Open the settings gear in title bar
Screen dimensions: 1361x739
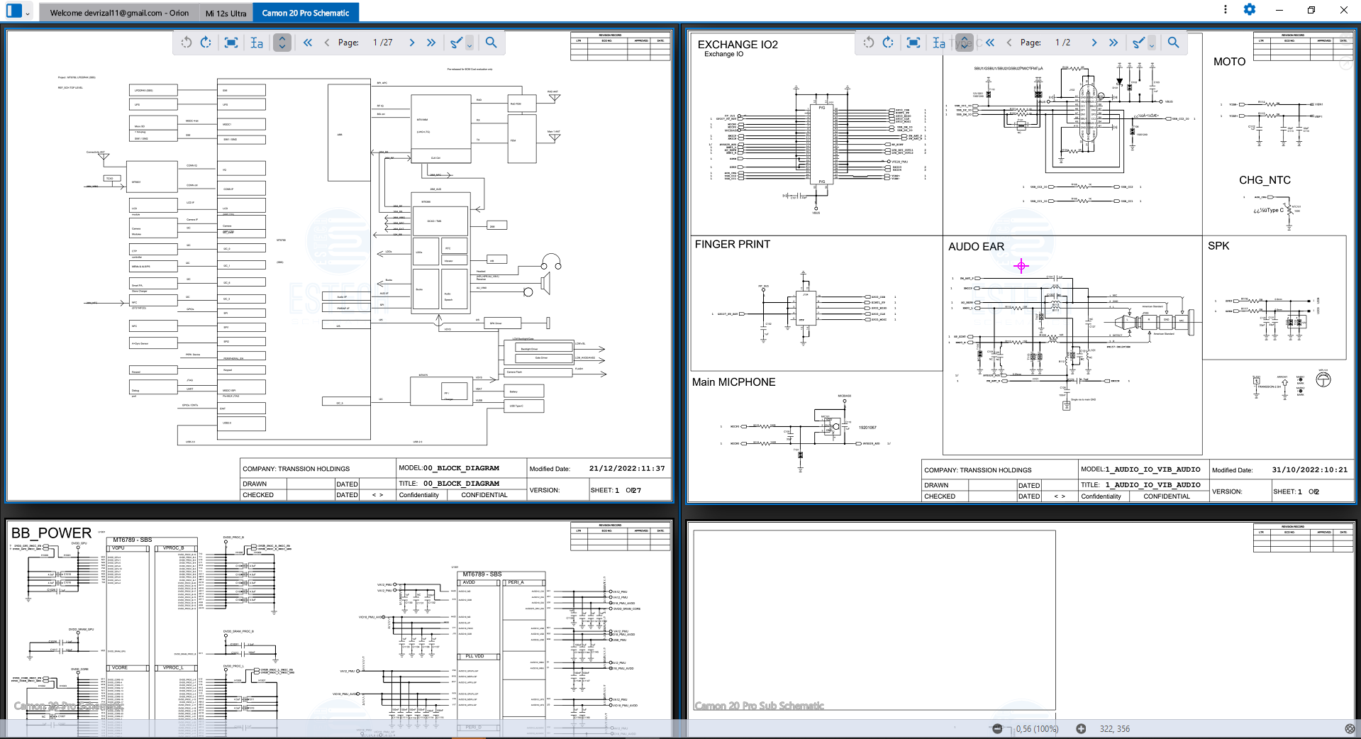pyautogui.click(x=1250, y=9)
